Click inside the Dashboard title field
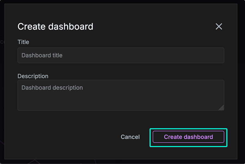 [121, 55]
